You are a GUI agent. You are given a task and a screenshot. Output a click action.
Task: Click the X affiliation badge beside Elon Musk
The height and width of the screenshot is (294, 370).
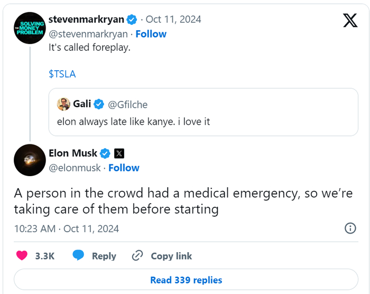point(119,153)
